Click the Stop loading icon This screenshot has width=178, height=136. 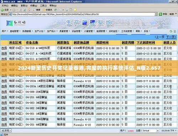(20, 10)
